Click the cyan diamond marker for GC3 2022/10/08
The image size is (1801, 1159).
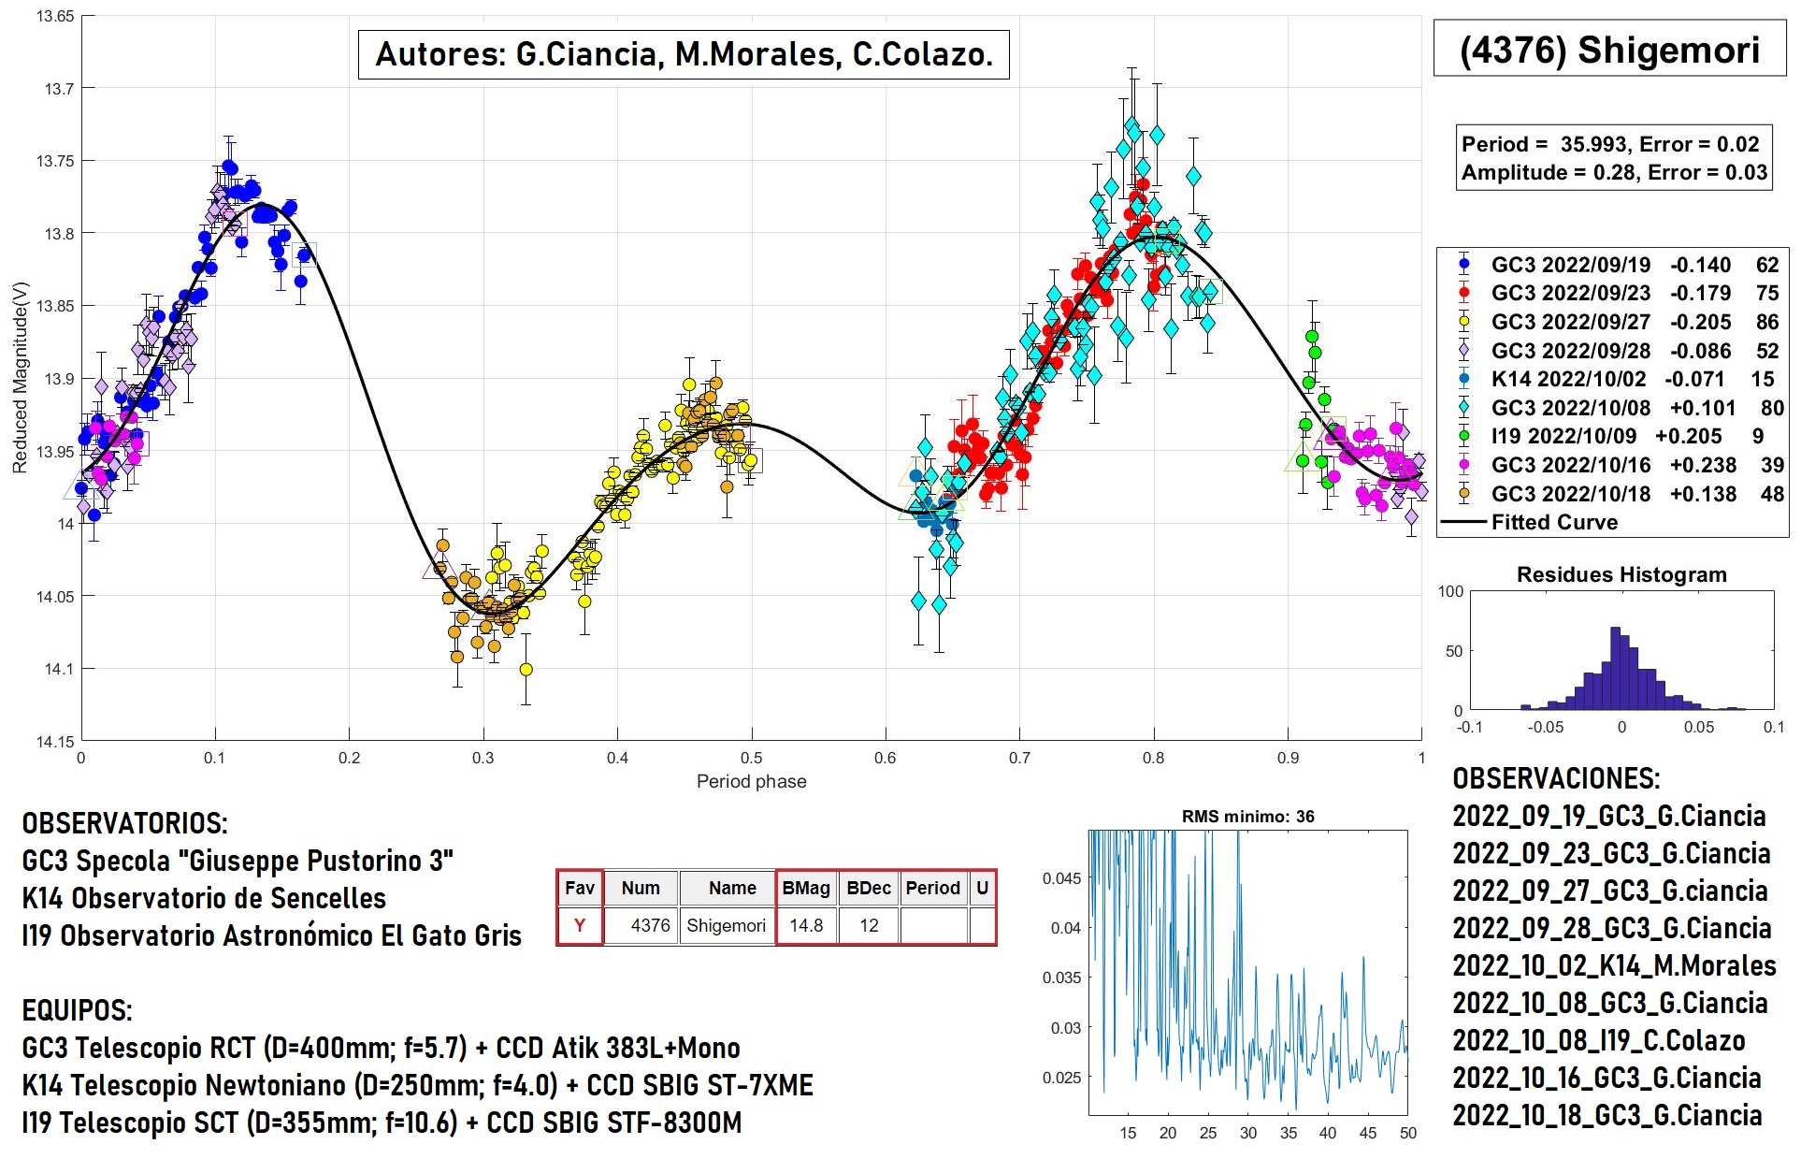1463,408
